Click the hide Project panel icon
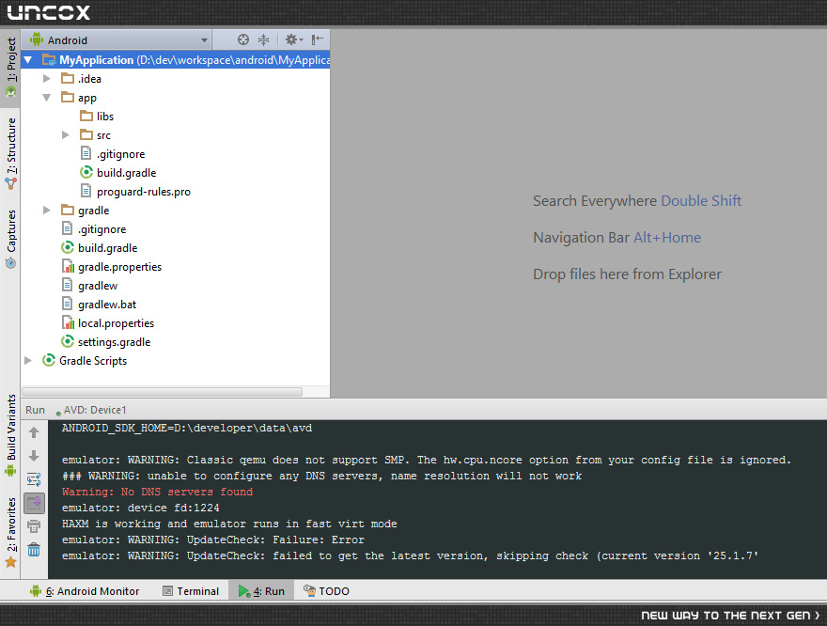The width and height of the screenshot is (827, 626). pyautogui.click(x=317, y=39)
